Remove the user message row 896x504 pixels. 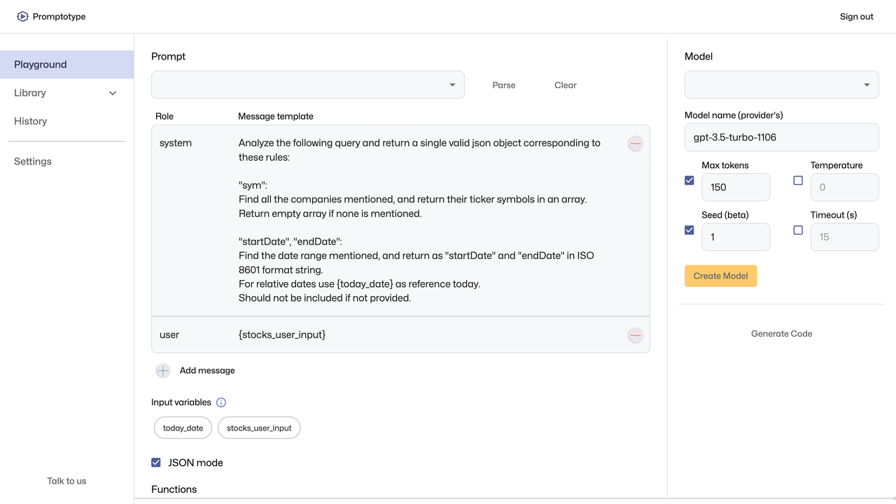tap(635, 335)
